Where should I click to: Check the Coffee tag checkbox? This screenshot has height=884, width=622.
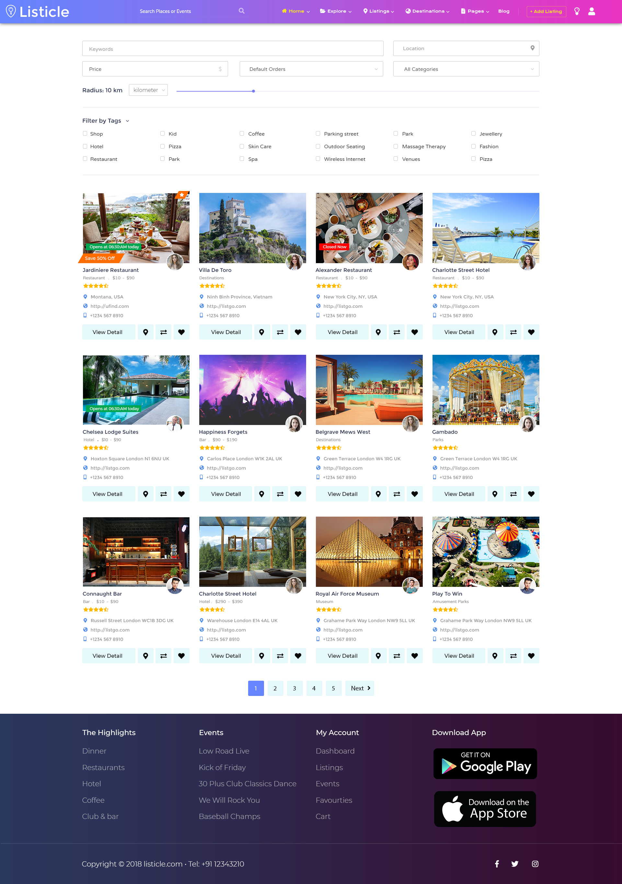point(242,134)
